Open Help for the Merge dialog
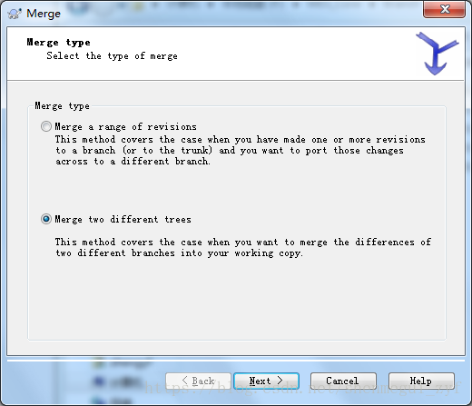This screenshot has width=472, height=406. click(421, 381)
